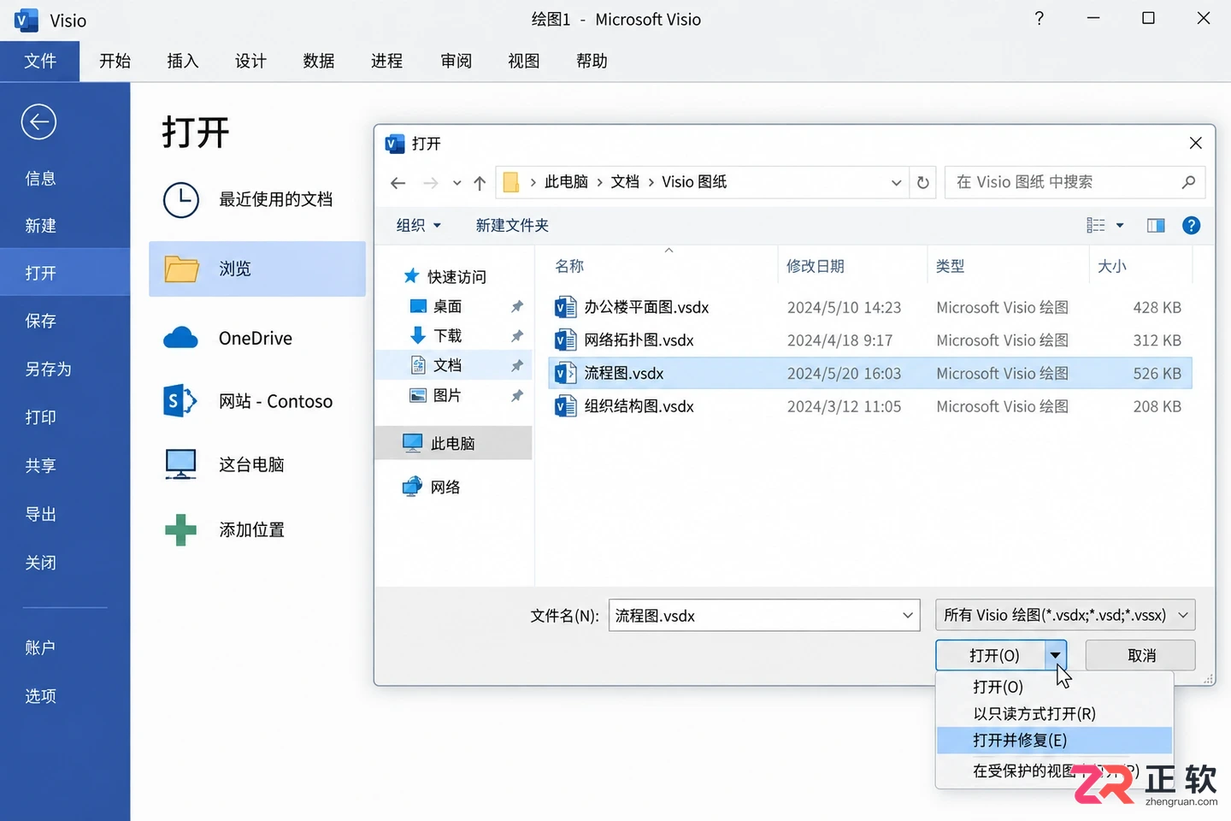Viewport: 1231px width, 821px height.
Task: Refresh the Visio drawings folder view
Action: coord(923,182)
